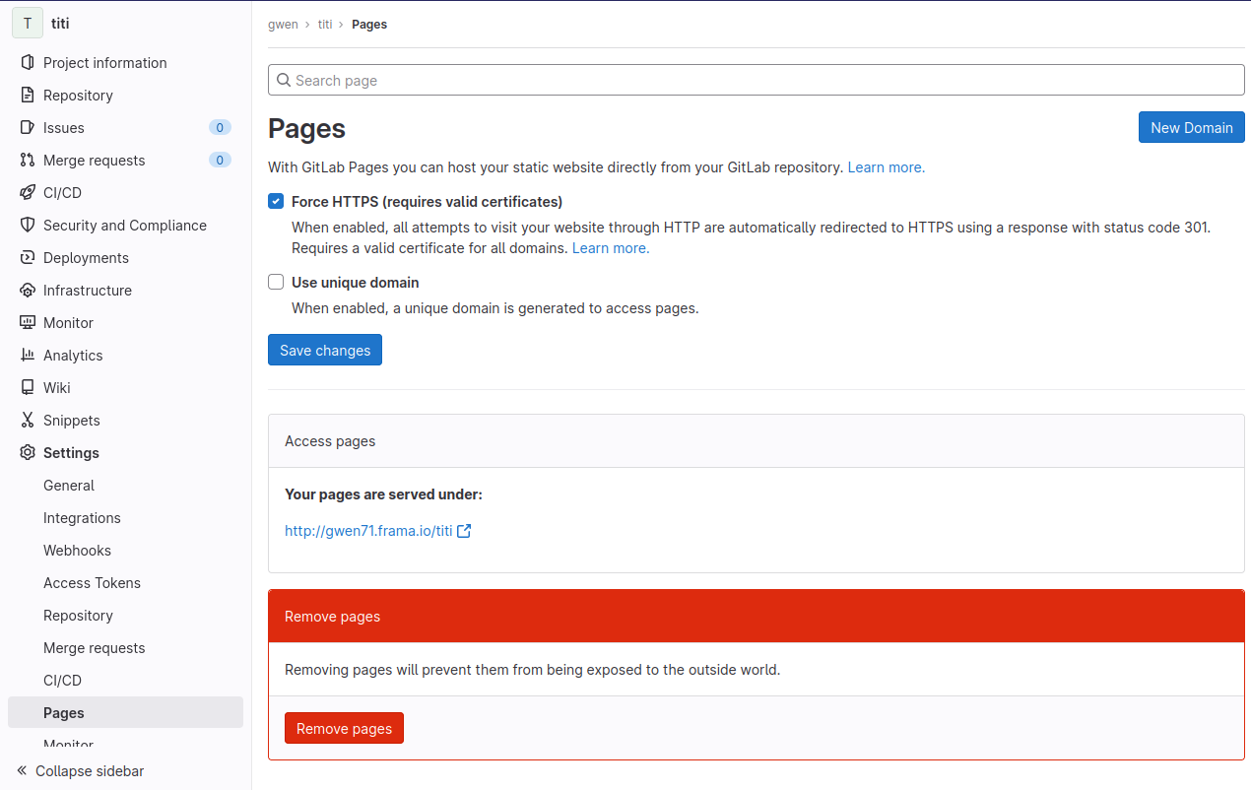Click external link icon next to pages URL

coord(464,531)
